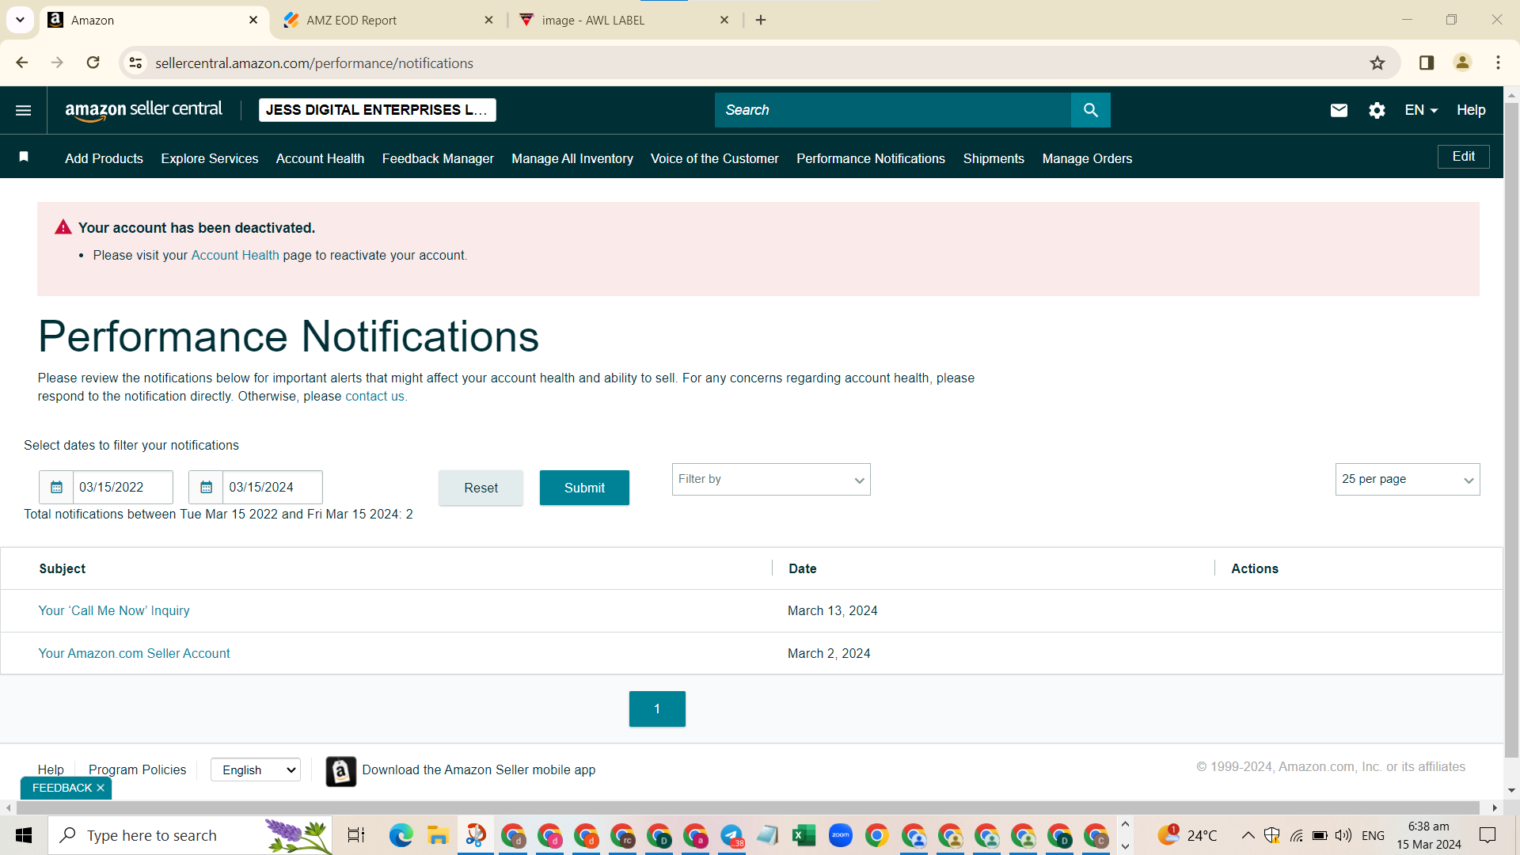Screen dimensions: 1520x855
Task: Open the settings gear menu
Action: [1377, 110]
